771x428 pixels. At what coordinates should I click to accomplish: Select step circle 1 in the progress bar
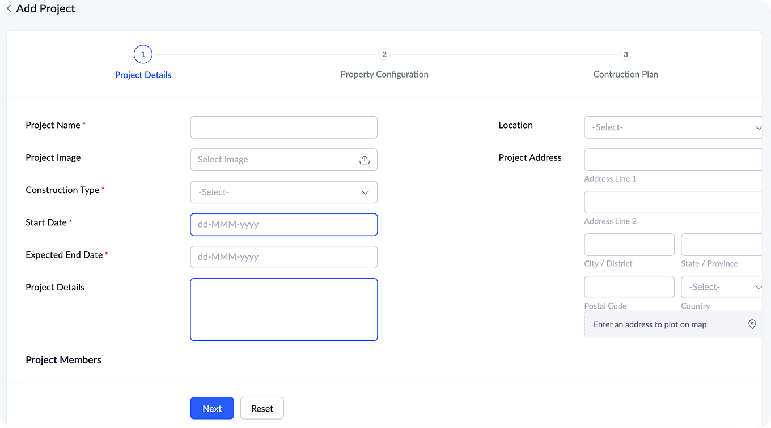(x=143, y=54)
